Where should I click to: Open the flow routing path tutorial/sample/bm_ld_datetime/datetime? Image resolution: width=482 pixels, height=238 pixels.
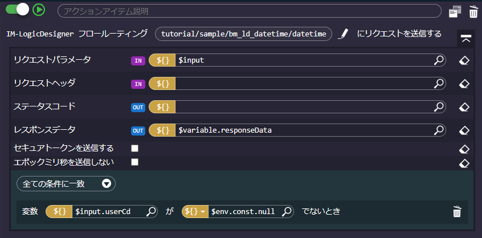[x=243, y=34]
